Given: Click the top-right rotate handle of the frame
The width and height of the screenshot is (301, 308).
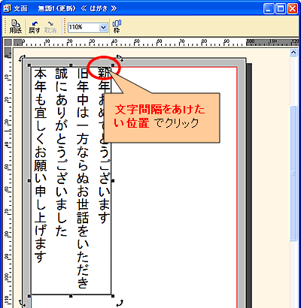Looking at the screenshot, I should point(120,59).
